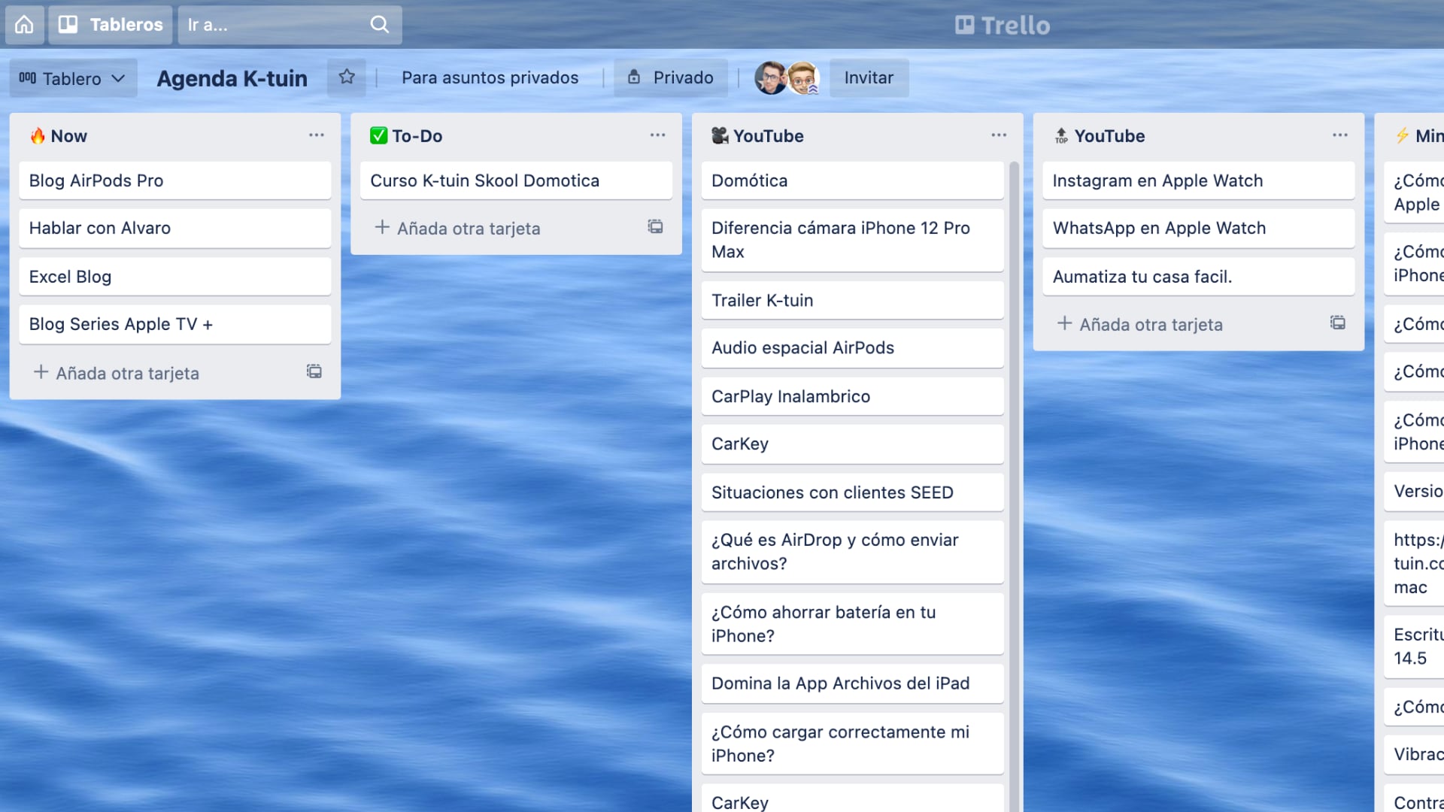Focus the 'Ir a...' search field
Image resolution: width=1444 pixels, height=812 pixels.
click(290, 25)
